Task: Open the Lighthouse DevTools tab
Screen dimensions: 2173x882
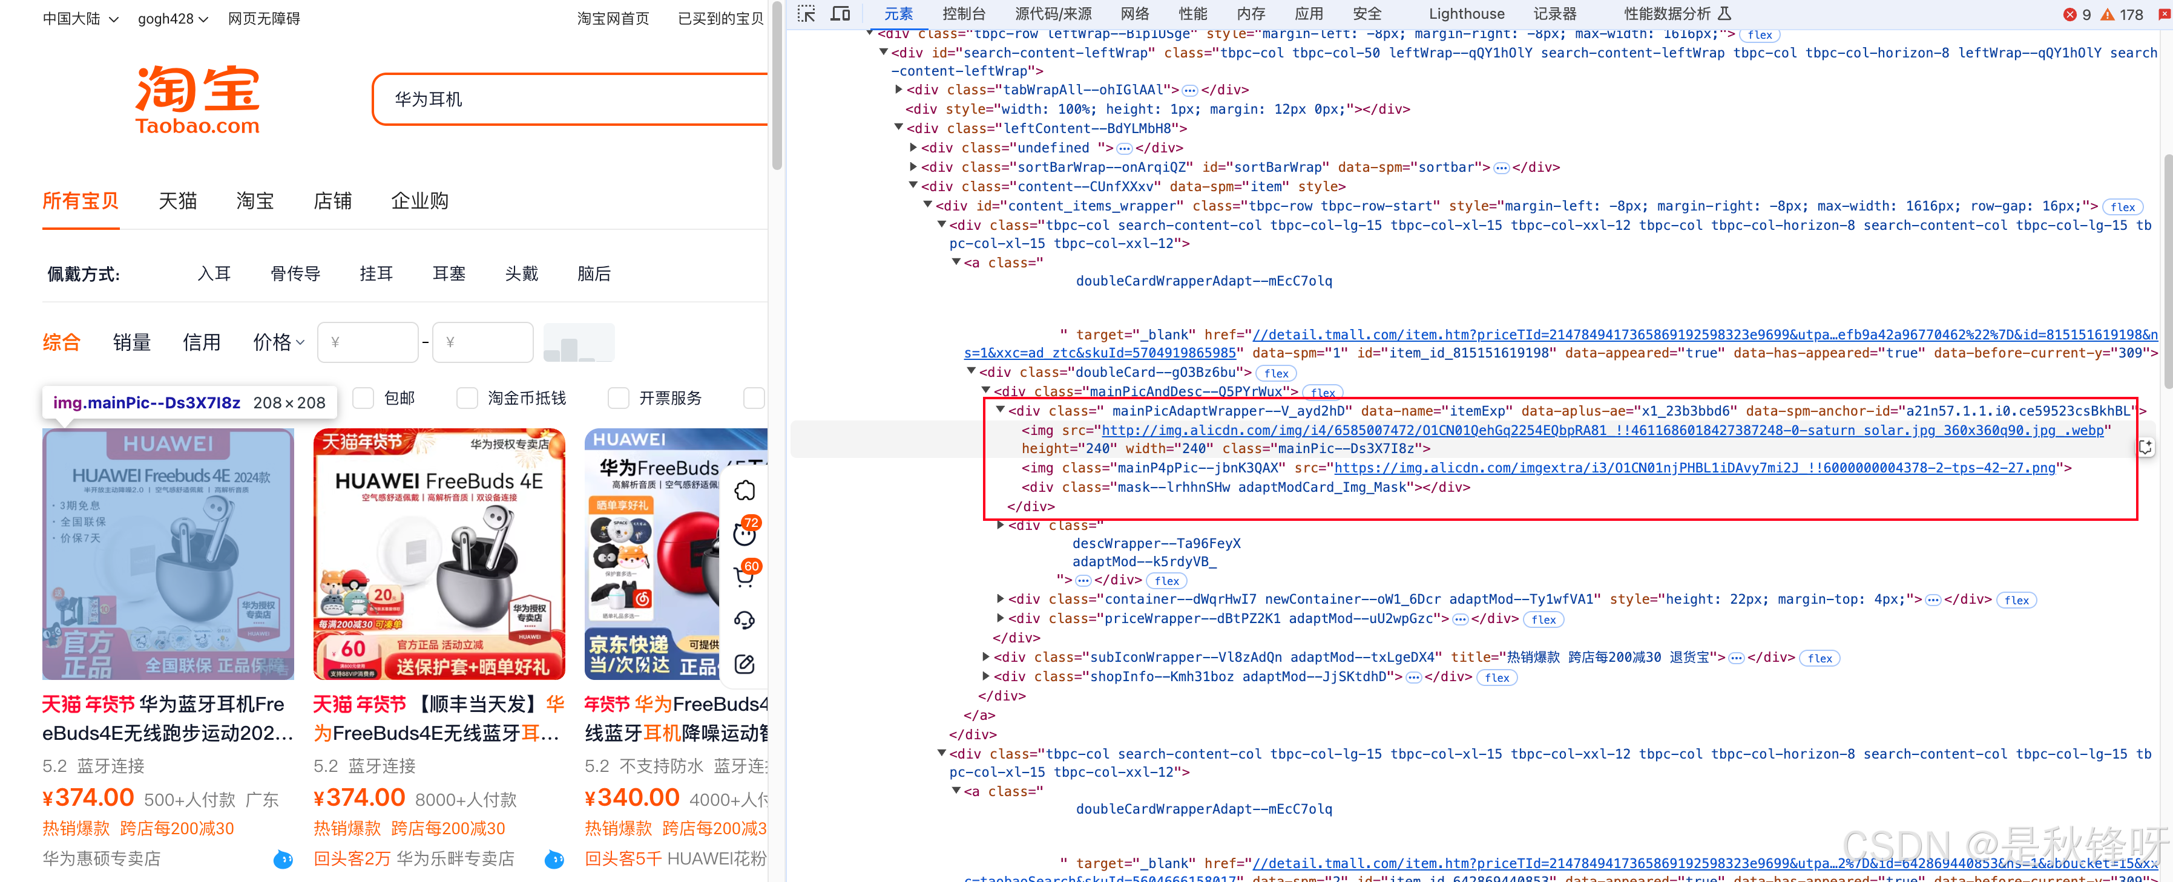Action: click(x=1467, y=13)
